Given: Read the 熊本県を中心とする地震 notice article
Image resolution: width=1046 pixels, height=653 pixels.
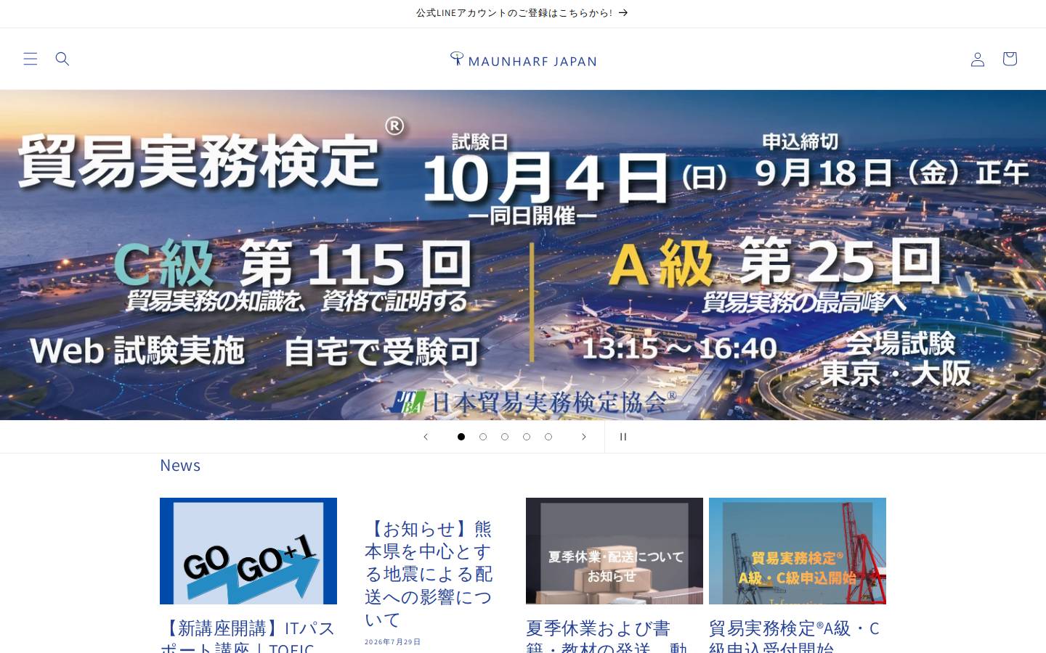Looking at the screenshot, I should (x=429, y=574).
